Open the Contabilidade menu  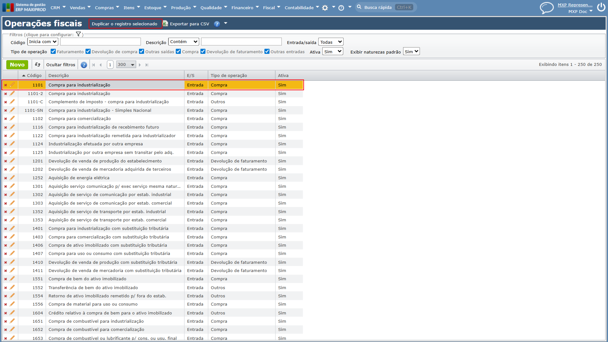click(x=302, y=8)
